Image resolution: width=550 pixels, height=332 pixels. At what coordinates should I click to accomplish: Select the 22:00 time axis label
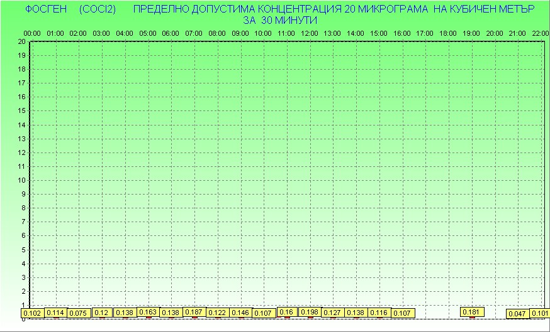click(x=540, y=33)
